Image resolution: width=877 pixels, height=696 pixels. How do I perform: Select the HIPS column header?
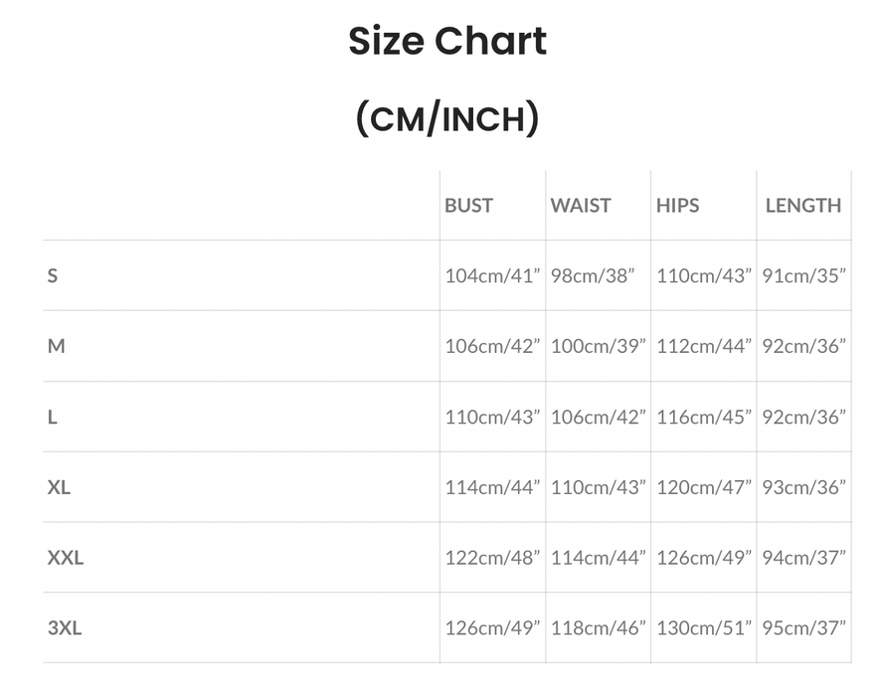(x=677, y=206)
